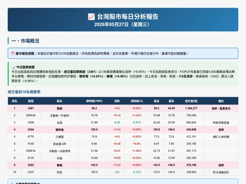The height and width of the screenshot is (184, 246).
Task: Click stock name 友達
Action: 60,123
